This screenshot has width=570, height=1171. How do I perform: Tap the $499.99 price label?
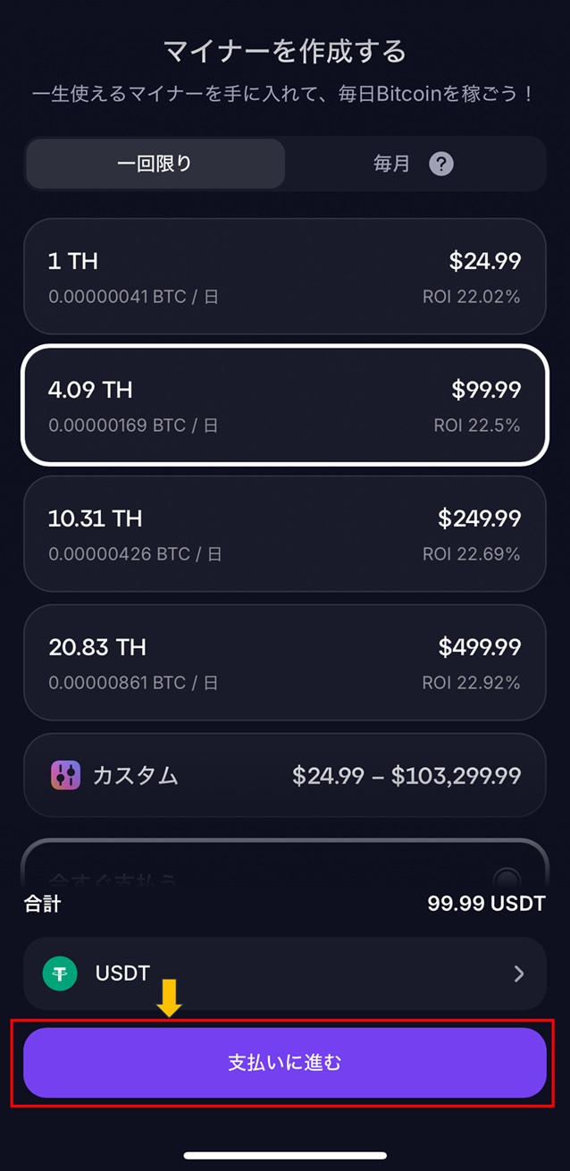pyautogui.click(x=479, y=646)
